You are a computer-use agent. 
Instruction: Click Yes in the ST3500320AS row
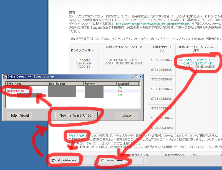(x=120, y=91)
